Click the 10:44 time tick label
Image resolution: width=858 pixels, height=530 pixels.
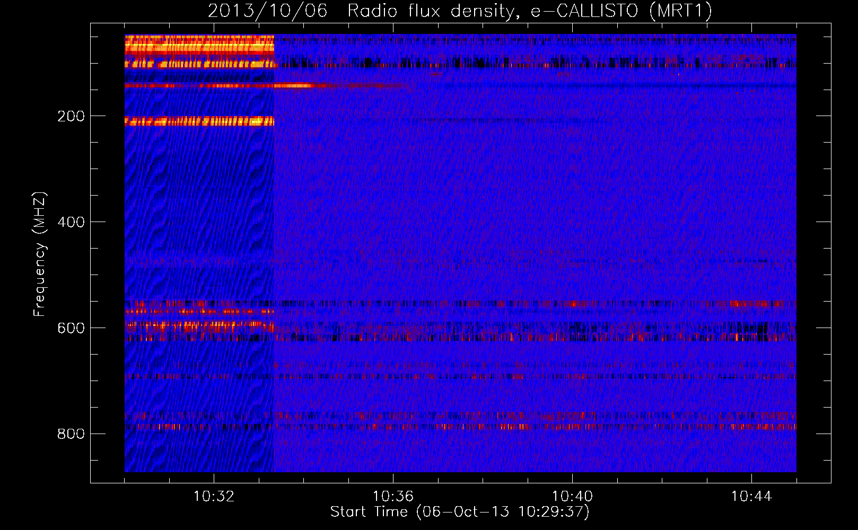(751, 497)
